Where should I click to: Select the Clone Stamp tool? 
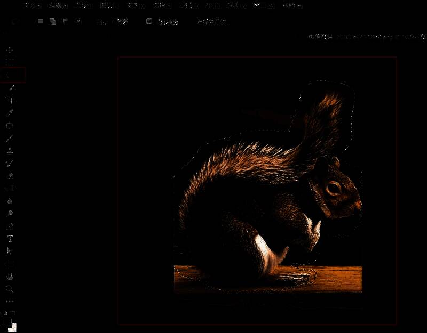(9, 150)
